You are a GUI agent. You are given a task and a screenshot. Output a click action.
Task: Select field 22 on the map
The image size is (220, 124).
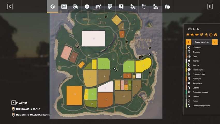point(123,97)
